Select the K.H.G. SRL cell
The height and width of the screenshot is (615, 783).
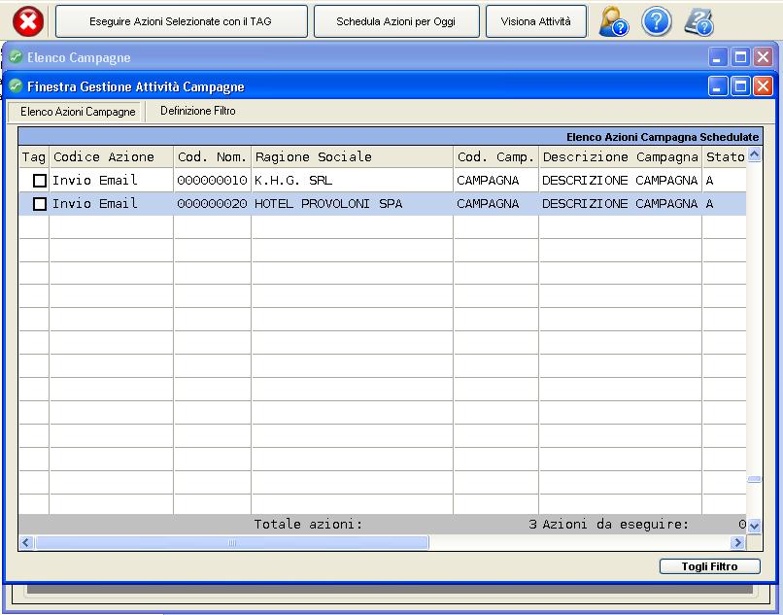point(352,181)
